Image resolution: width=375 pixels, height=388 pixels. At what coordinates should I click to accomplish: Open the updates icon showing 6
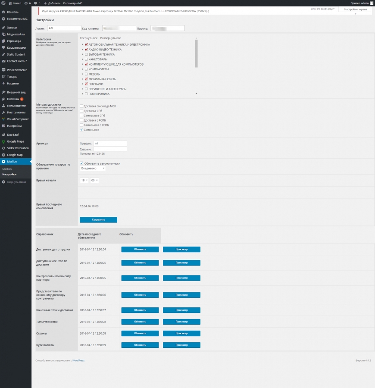click(27, 3)
